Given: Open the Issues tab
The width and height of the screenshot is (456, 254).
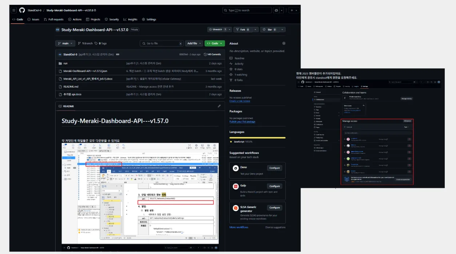Looking at the screenshot, I should pyautogui.click(x=33, y=19).
